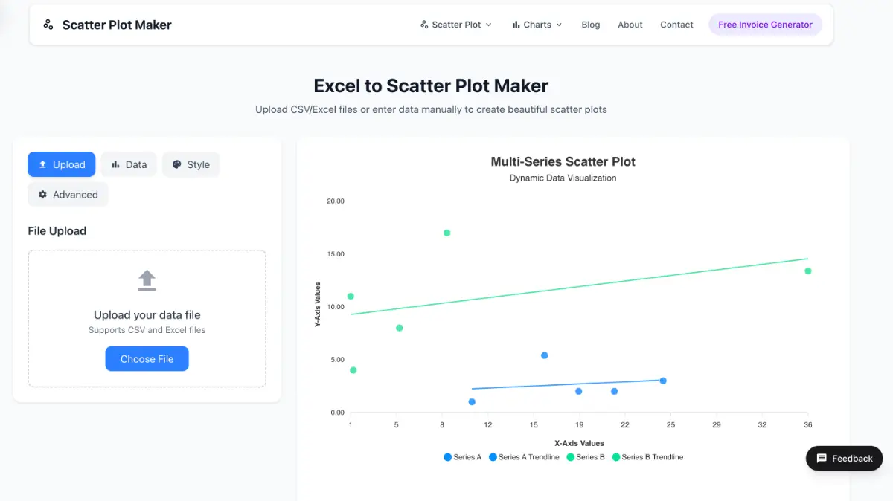893x501 pixels.
Task: Hide Series A Trendline via legend
Action: 523,457
